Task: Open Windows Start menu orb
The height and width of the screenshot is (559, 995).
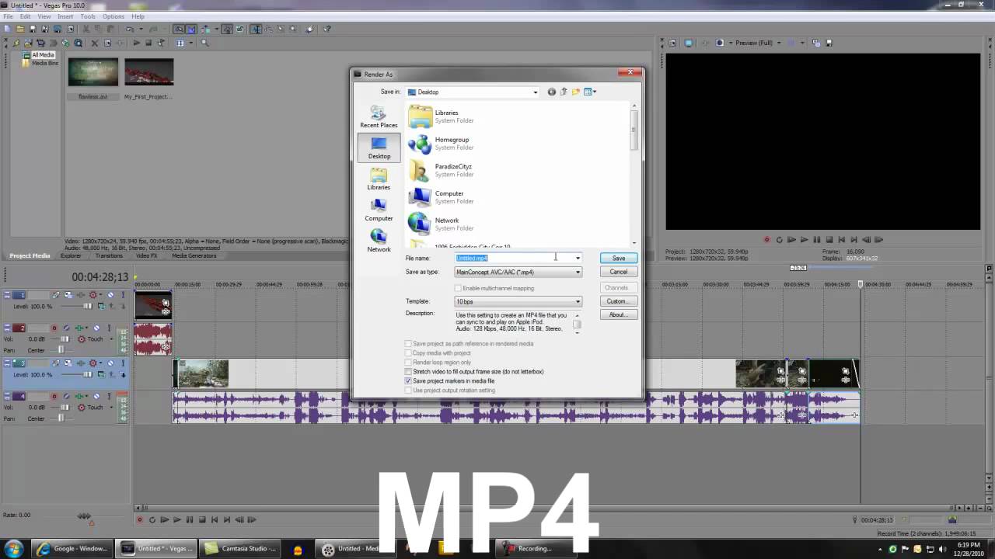Action: click(x=14, y=548)
